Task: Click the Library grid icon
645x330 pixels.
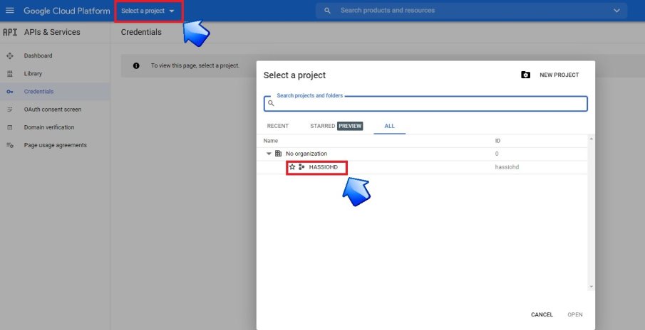Action: pyautogui.click(x=10, y=74)
